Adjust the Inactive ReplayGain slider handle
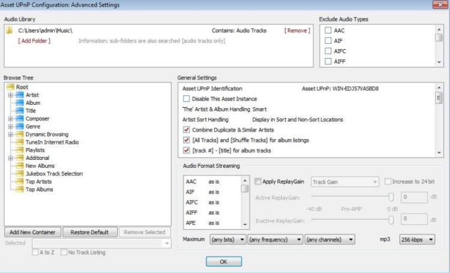The width and height of the screenshot is (450, 273). (391, 220)
